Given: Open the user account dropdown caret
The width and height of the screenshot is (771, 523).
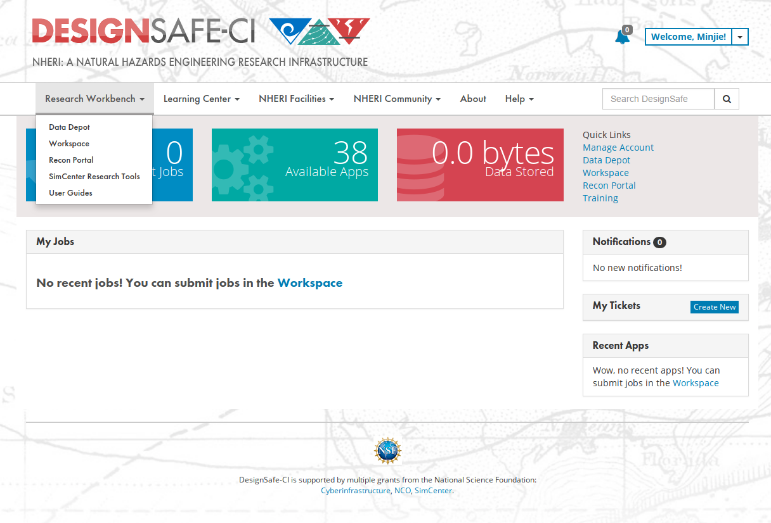Looking at the screenshot, I should 740,37.
